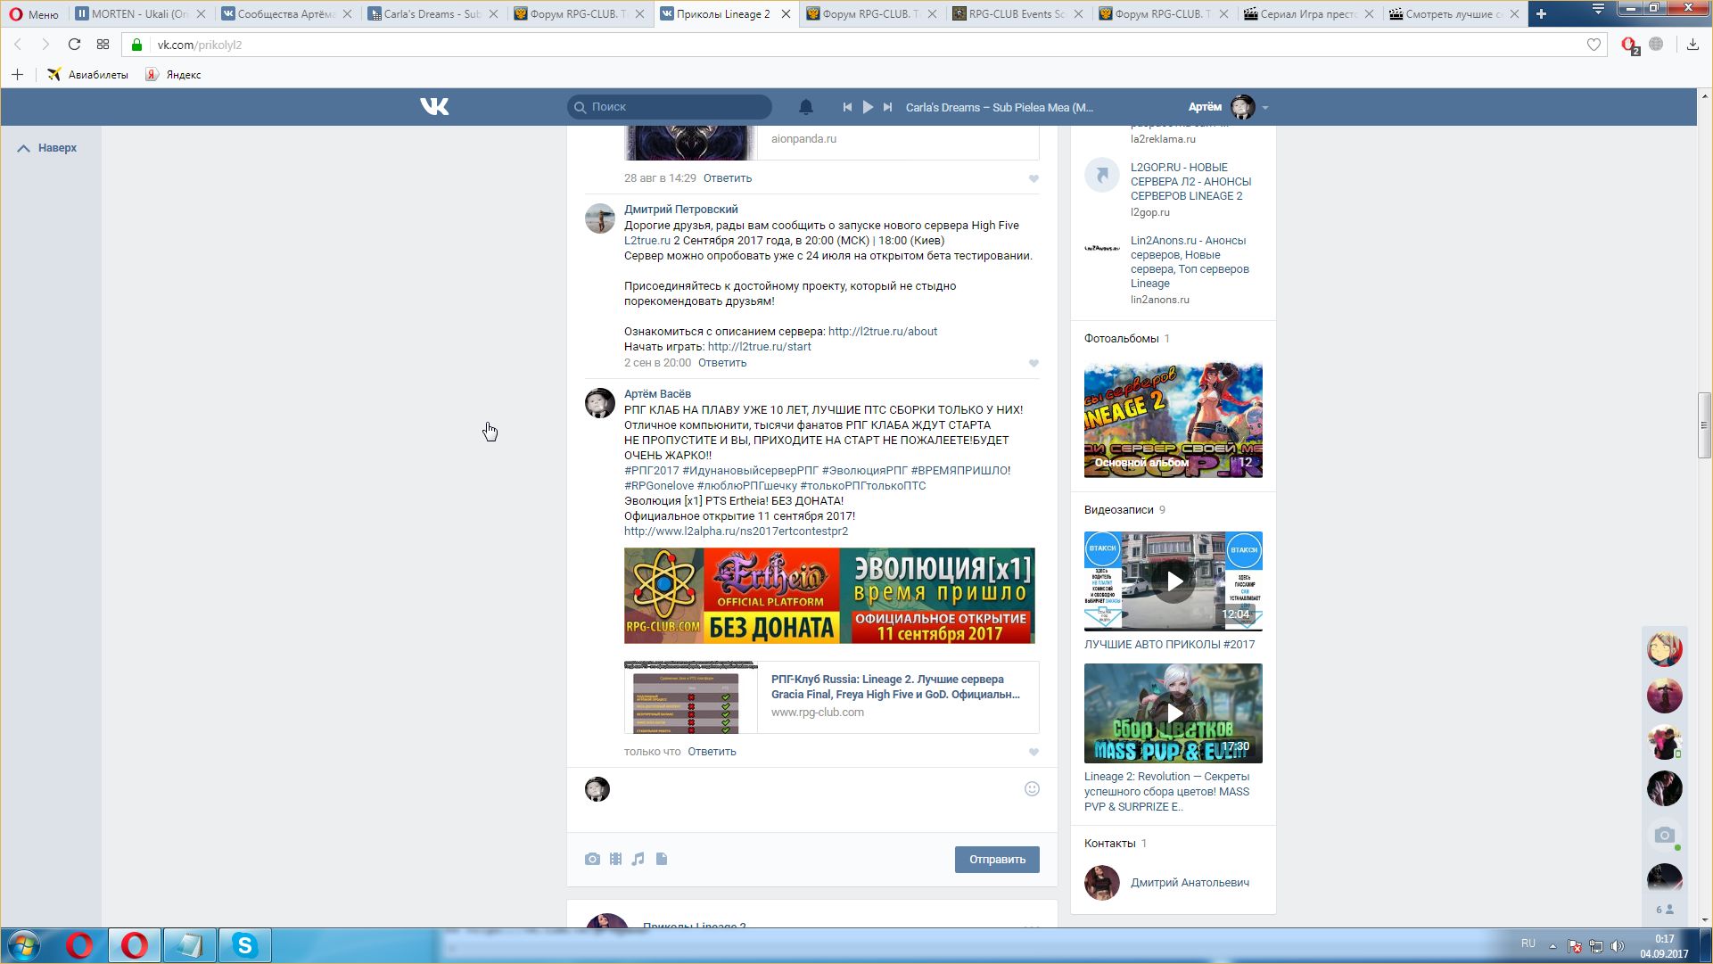Reply to Дмитрий Петровский's 2 сен comment

722,363
